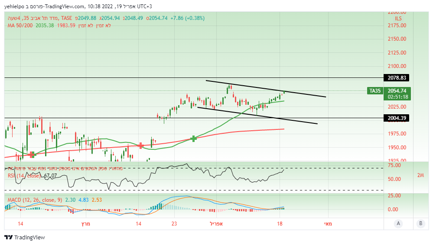Click the 2025.00 price axis label
The height and width of the screenshot is (245, 433).
pyautogui.click(x=397, y=107)
